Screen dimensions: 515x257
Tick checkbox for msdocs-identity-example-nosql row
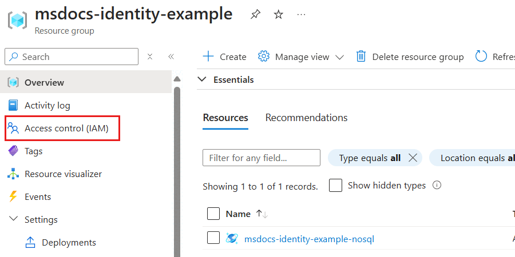[213, 238]
